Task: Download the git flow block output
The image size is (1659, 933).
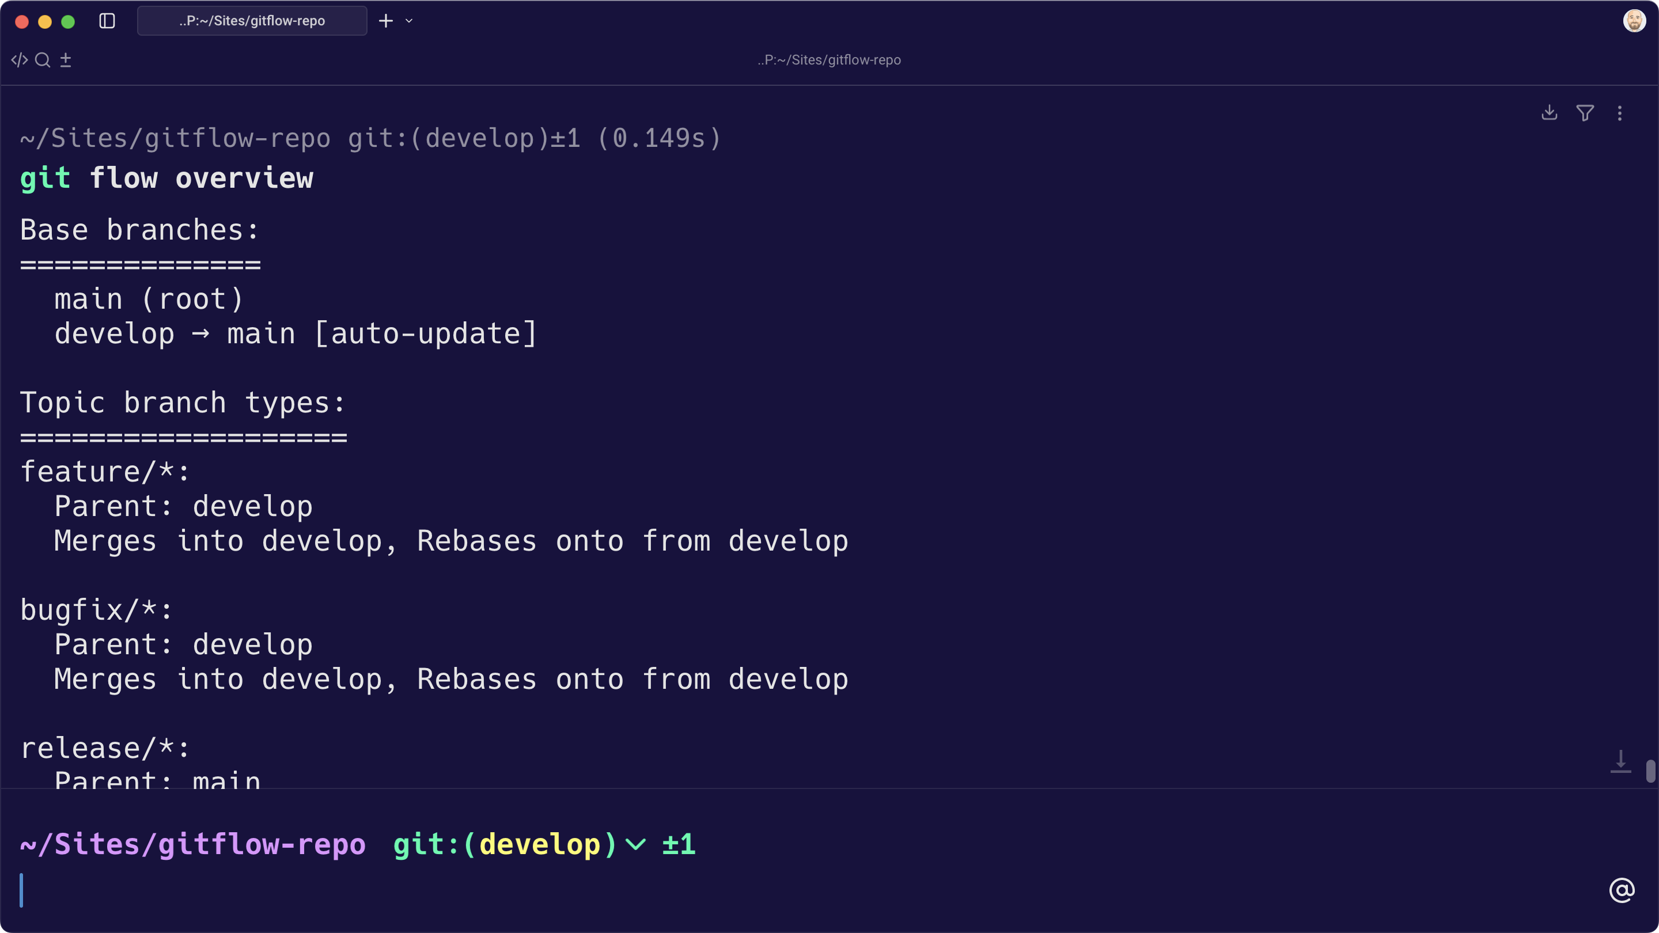Action: [1549, 113]
